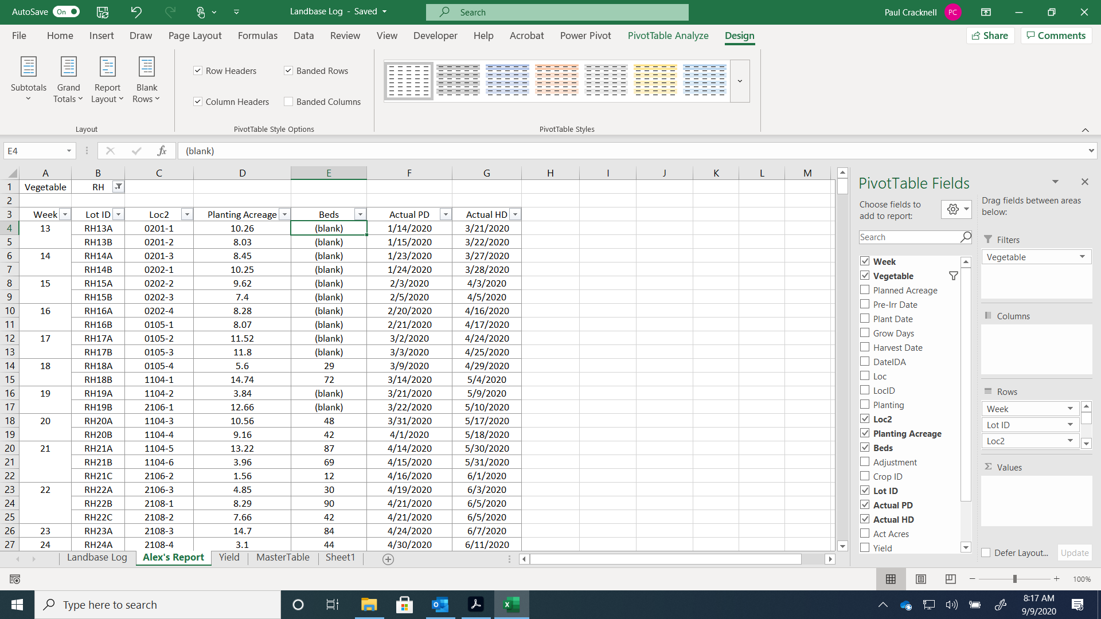Image resolution: width=1101 pixels, height=619 pixels.
Task: Click the Undo arrow icon
Action: coord(136,12)
